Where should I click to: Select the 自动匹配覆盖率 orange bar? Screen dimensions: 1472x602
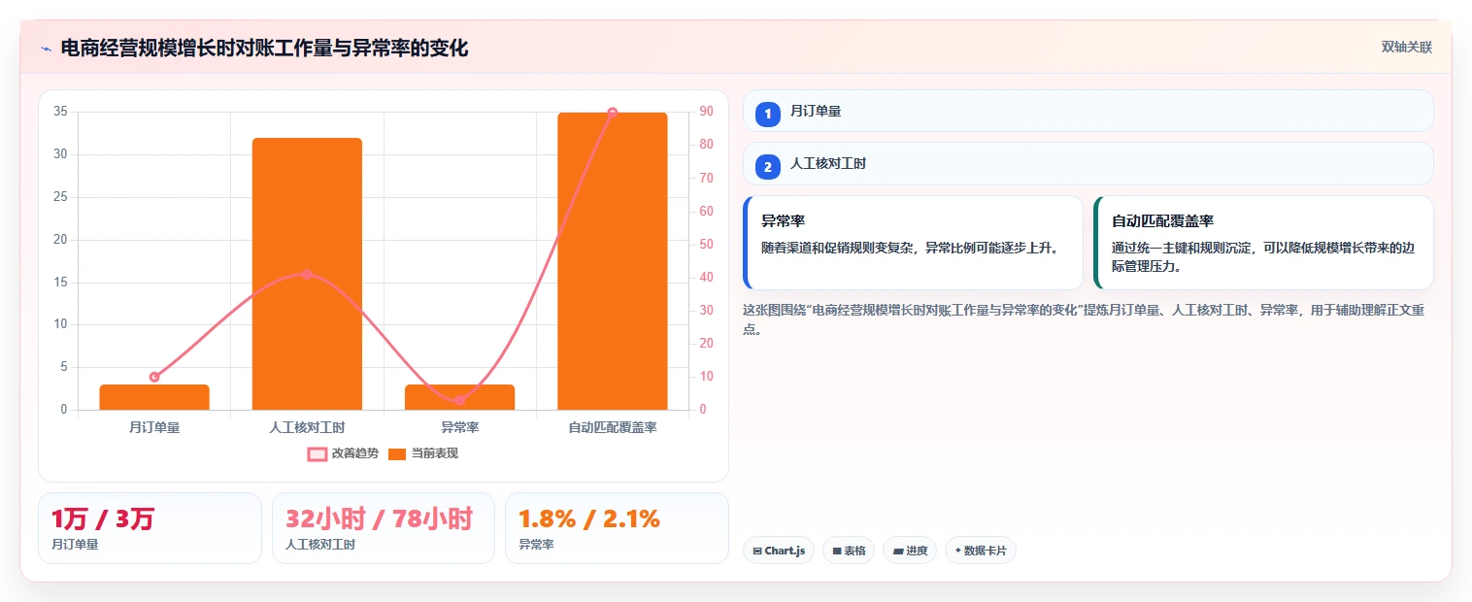613,261
